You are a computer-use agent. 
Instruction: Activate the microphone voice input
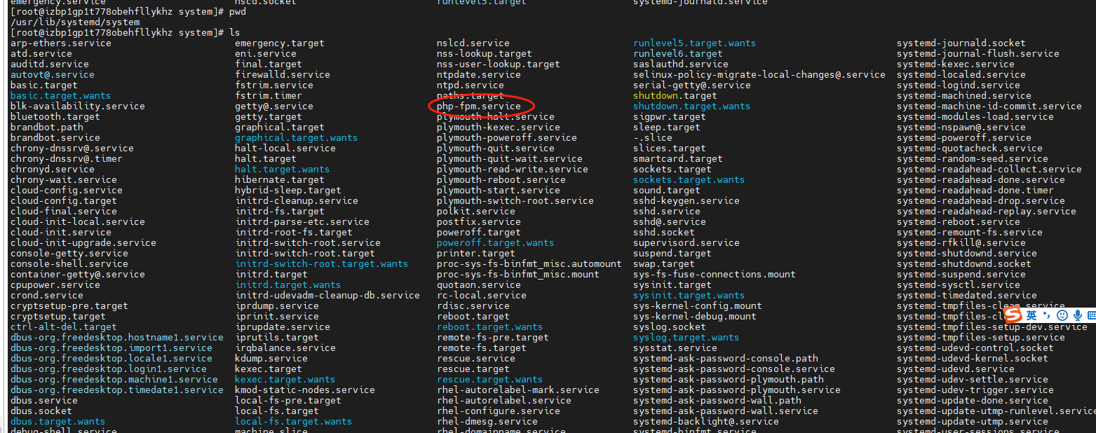point(1076,316)
